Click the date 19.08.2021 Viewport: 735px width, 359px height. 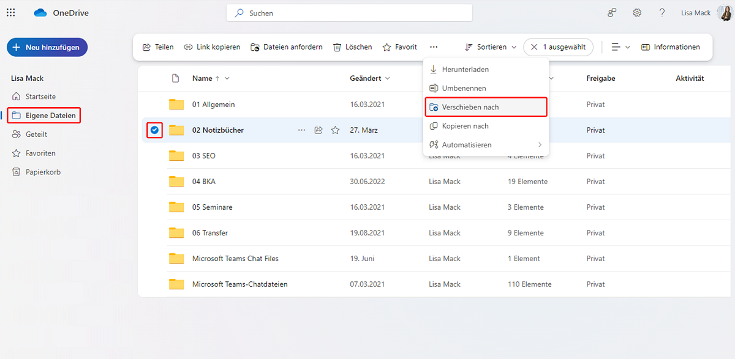pos(367,233)
